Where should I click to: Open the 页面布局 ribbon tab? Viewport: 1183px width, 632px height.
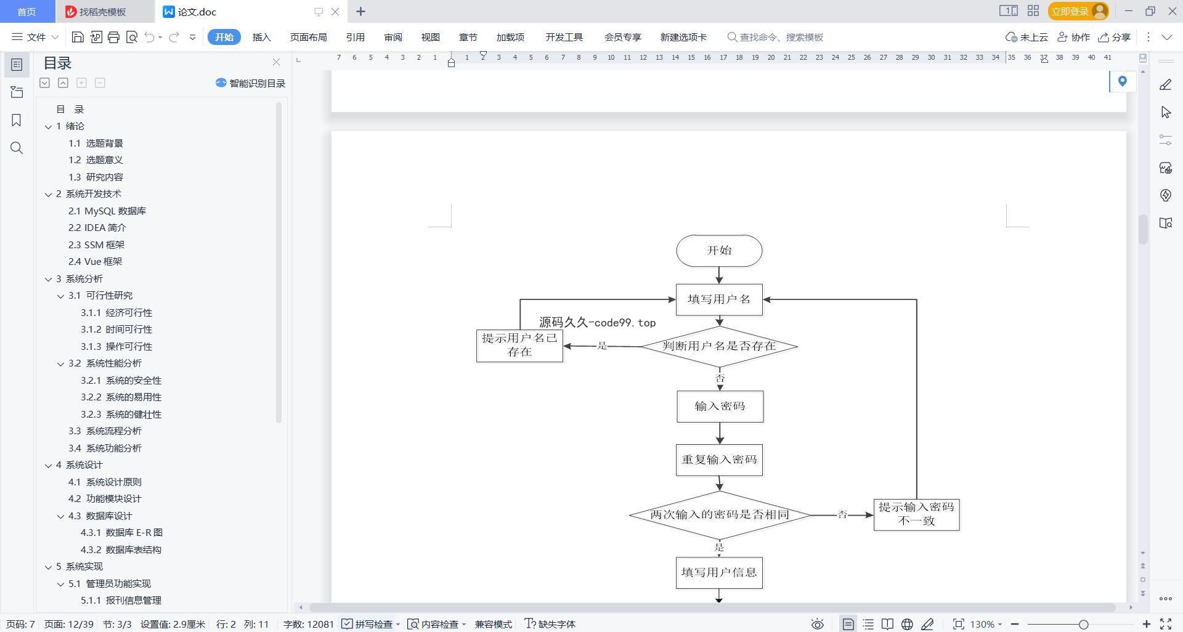pyautogui.click(x=308, y=37)
